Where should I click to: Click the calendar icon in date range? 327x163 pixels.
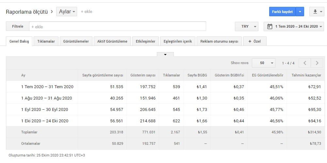tap(270, 26)
